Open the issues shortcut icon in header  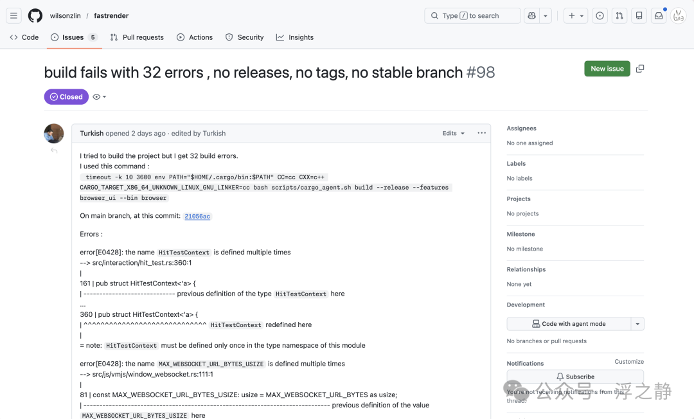[x=600, y=16]
